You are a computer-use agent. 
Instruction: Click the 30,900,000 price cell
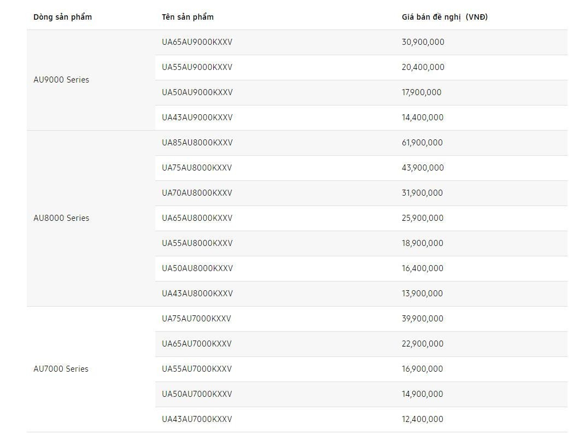423,42
